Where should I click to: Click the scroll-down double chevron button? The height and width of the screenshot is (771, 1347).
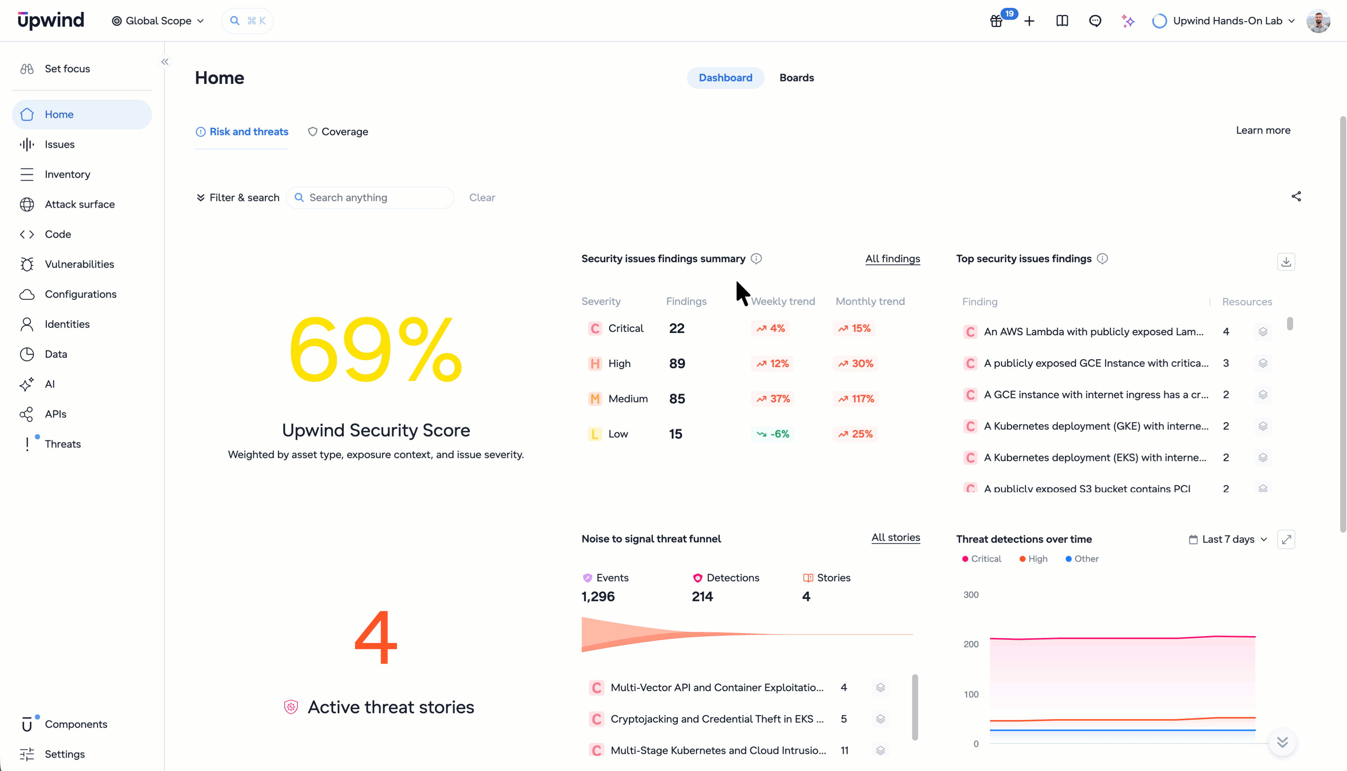coord(1282,742)
